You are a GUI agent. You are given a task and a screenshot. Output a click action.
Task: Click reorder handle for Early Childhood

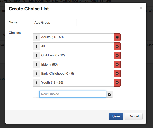click(36, 74)
